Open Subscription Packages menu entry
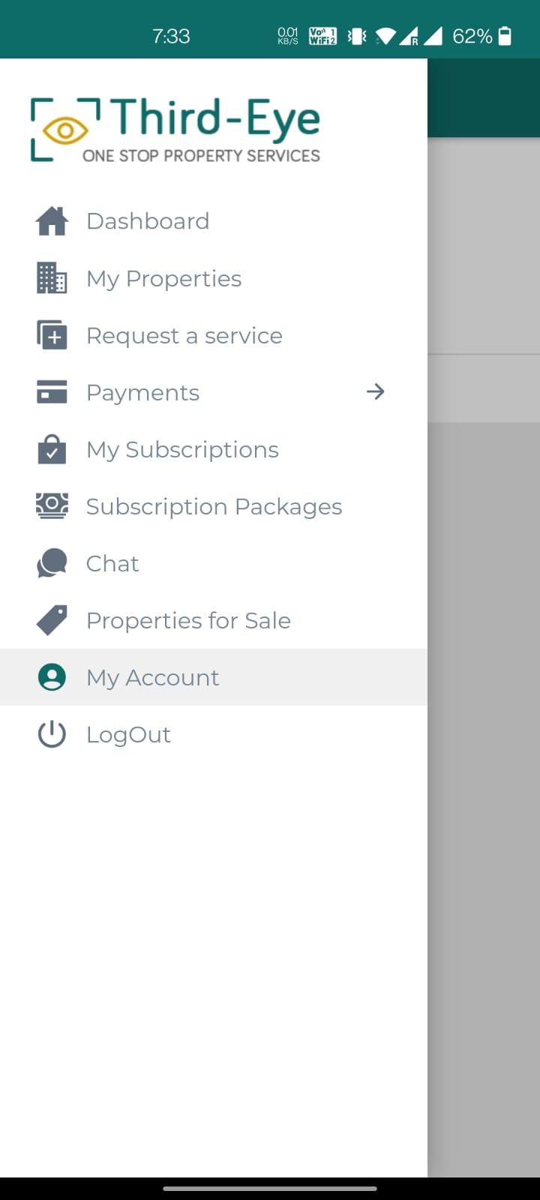 (214, 506)
